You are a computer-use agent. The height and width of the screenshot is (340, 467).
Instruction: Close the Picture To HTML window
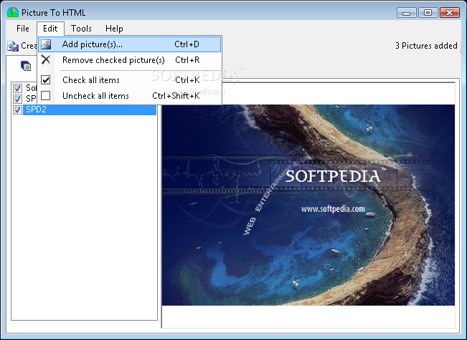[450, 13]
